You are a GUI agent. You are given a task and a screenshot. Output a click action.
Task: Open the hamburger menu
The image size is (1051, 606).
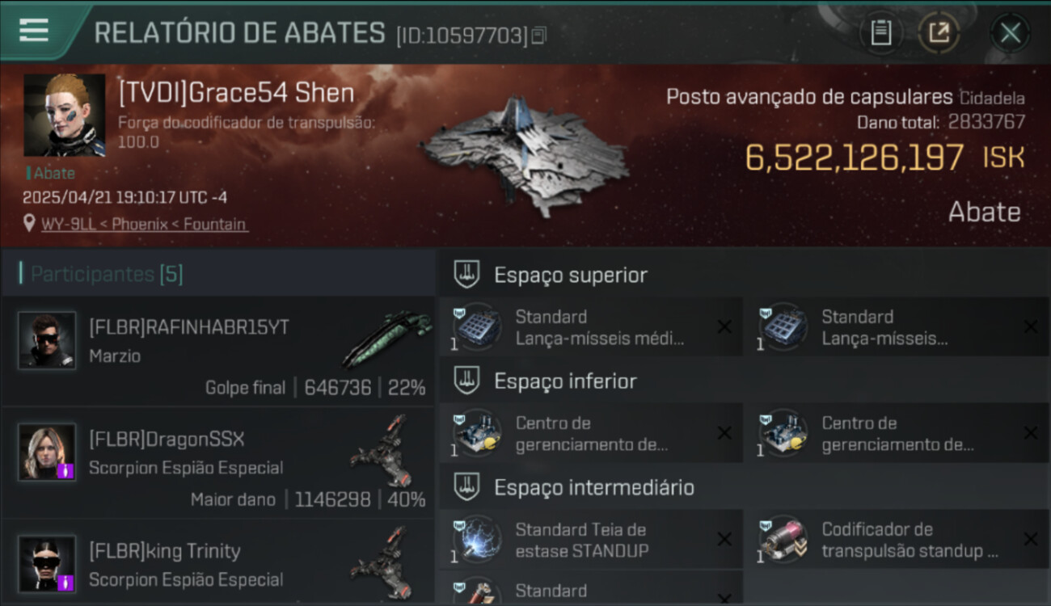[x=33, y=30]
